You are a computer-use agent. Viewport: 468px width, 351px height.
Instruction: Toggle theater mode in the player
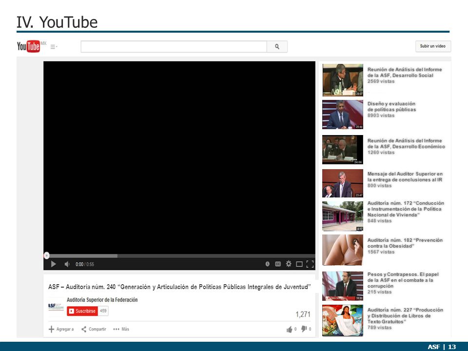click(299, 264)
